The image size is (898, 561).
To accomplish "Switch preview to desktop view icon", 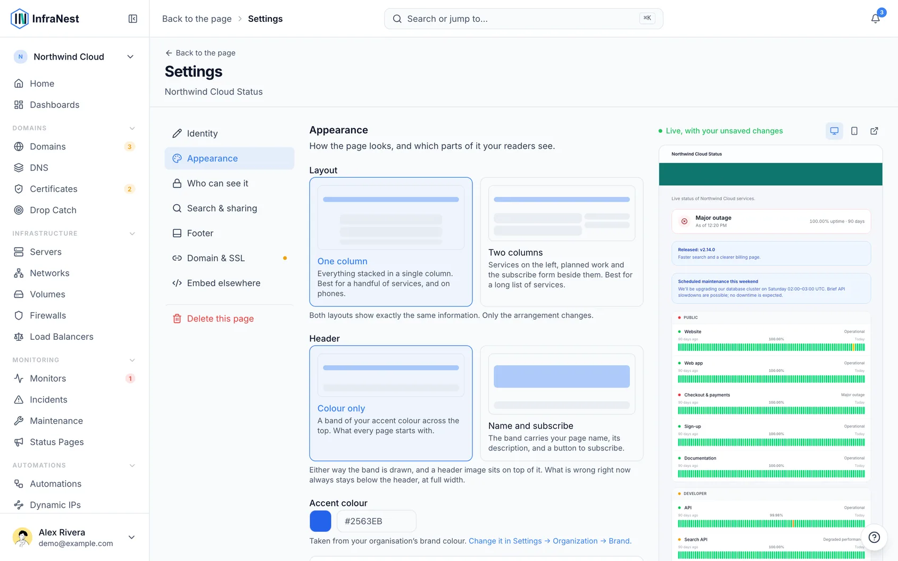I will click(x=834, y=131).
